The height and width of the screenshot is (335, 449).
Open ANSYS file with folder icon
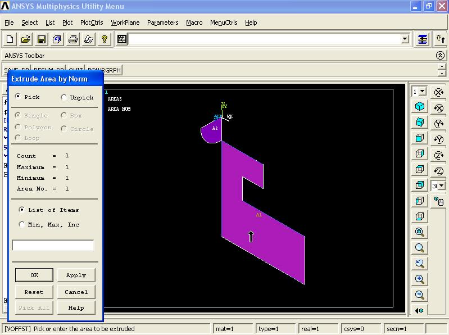pos(25,39)
